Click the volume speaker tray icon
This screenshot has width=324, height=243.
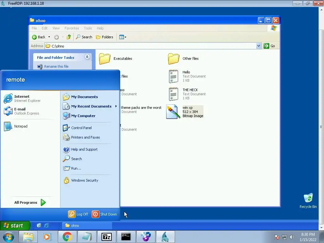[x=292, y=237]
